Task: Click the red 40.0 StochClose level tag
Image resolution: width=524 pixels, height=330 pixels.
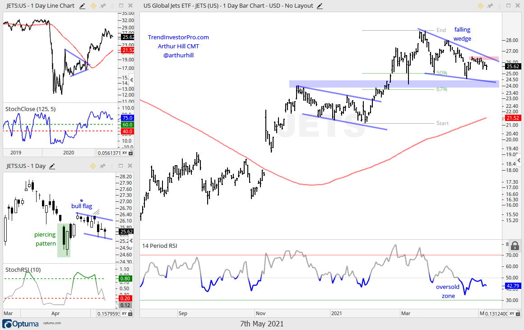Action: click(127, 131)
